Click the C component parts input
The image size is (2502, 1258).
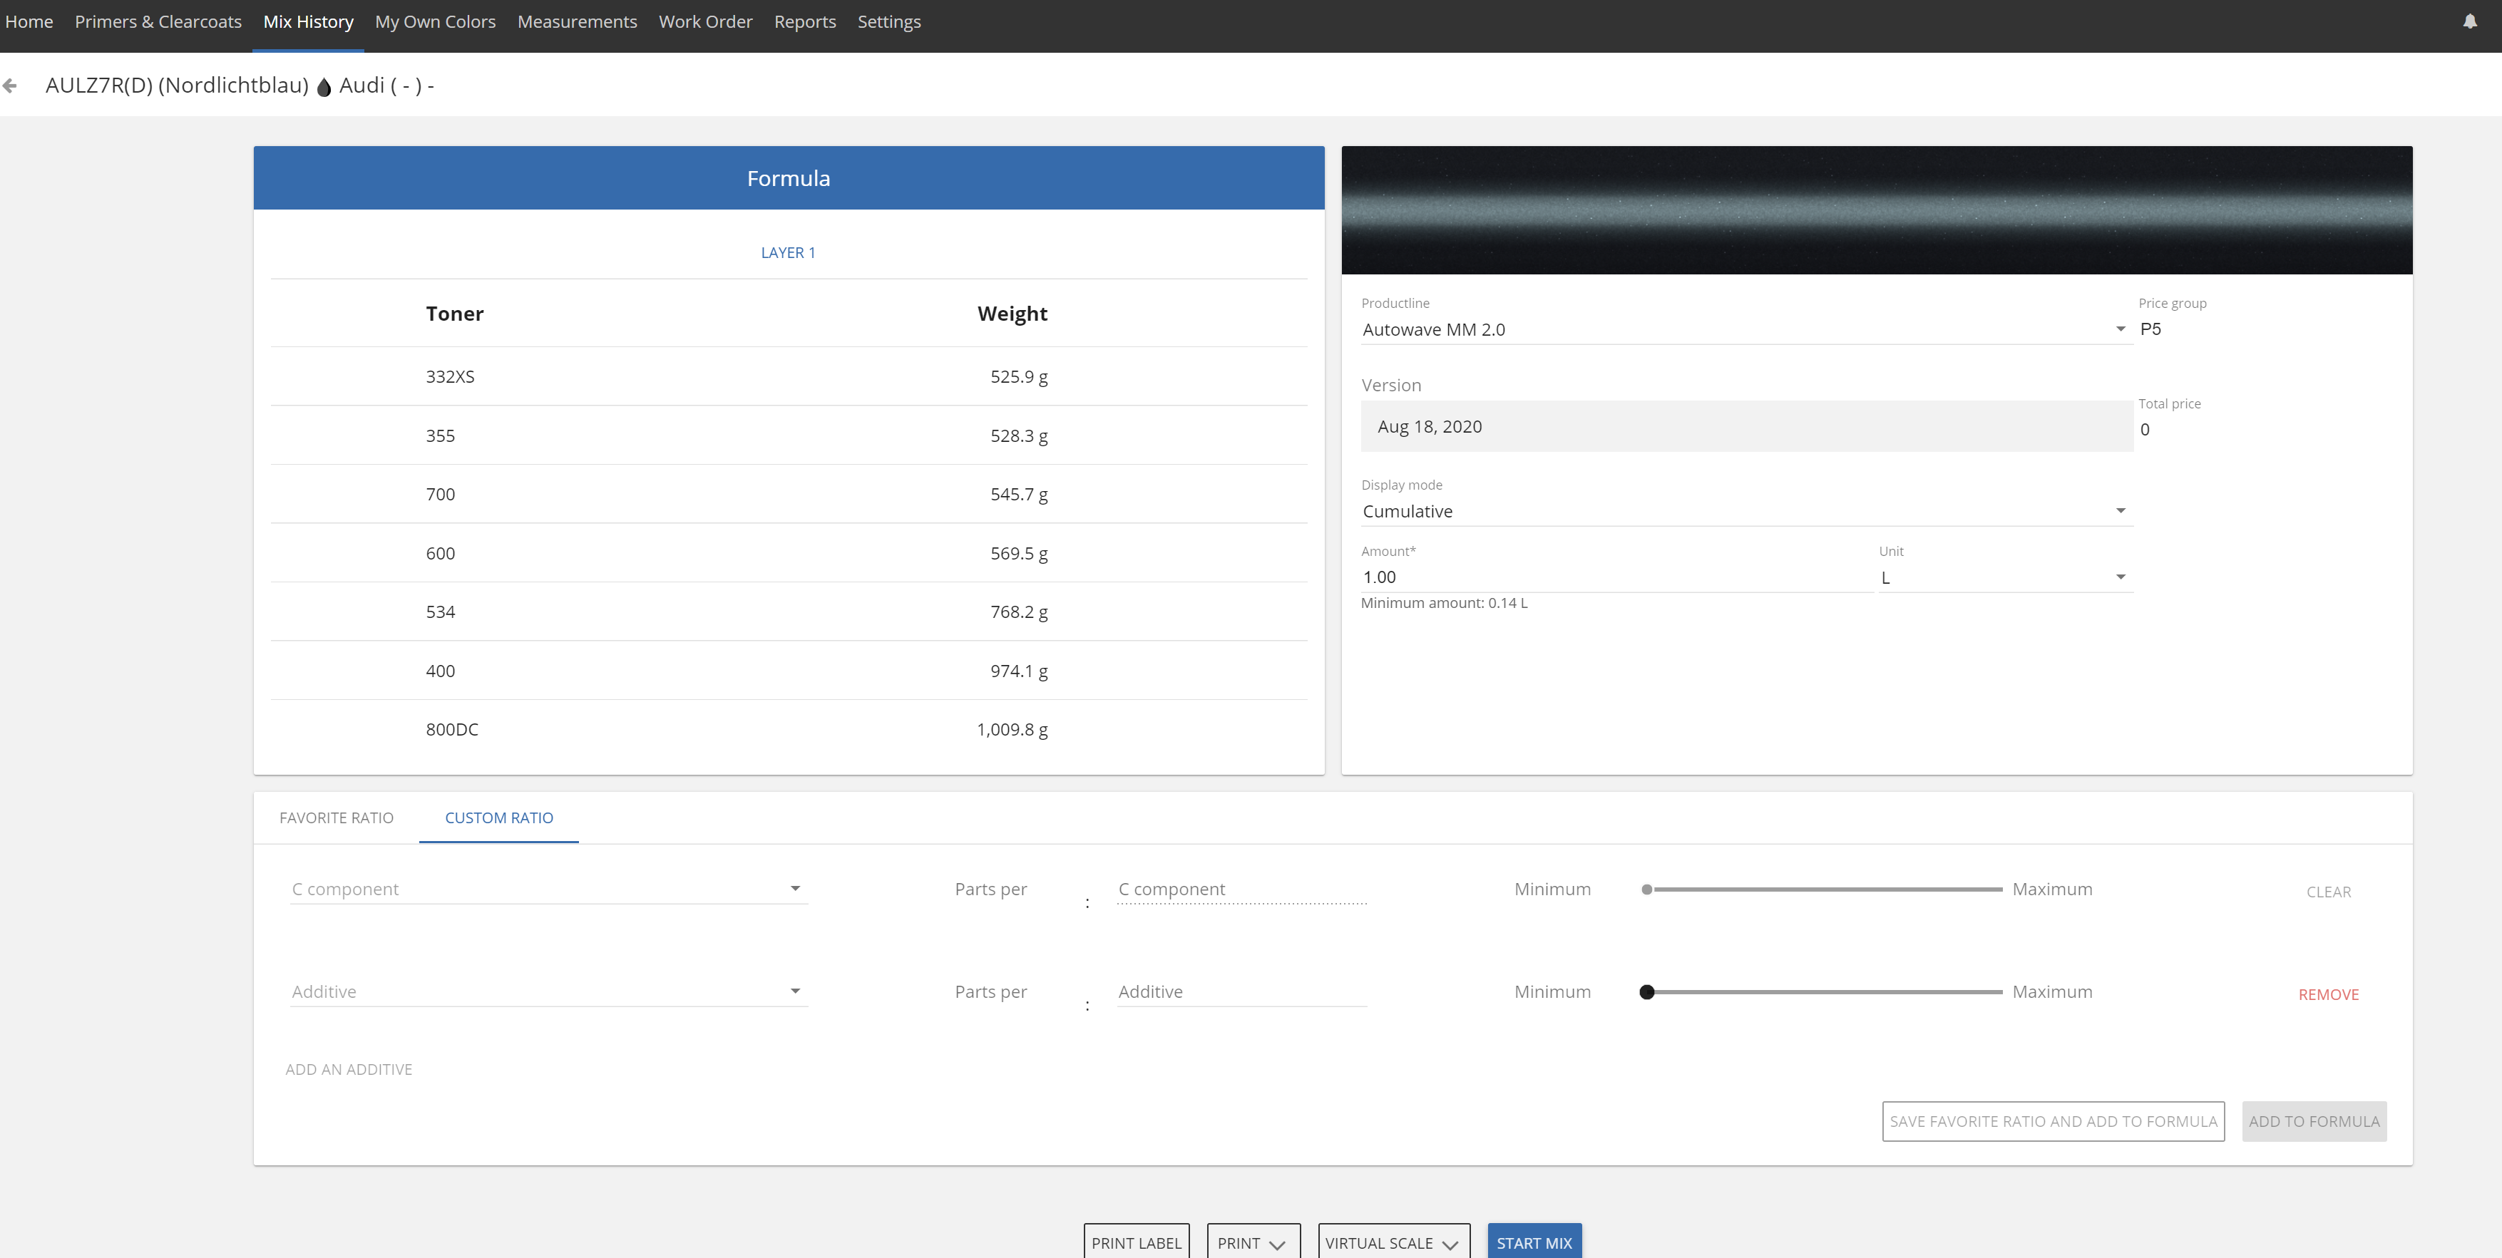[x=1241, y=889]
